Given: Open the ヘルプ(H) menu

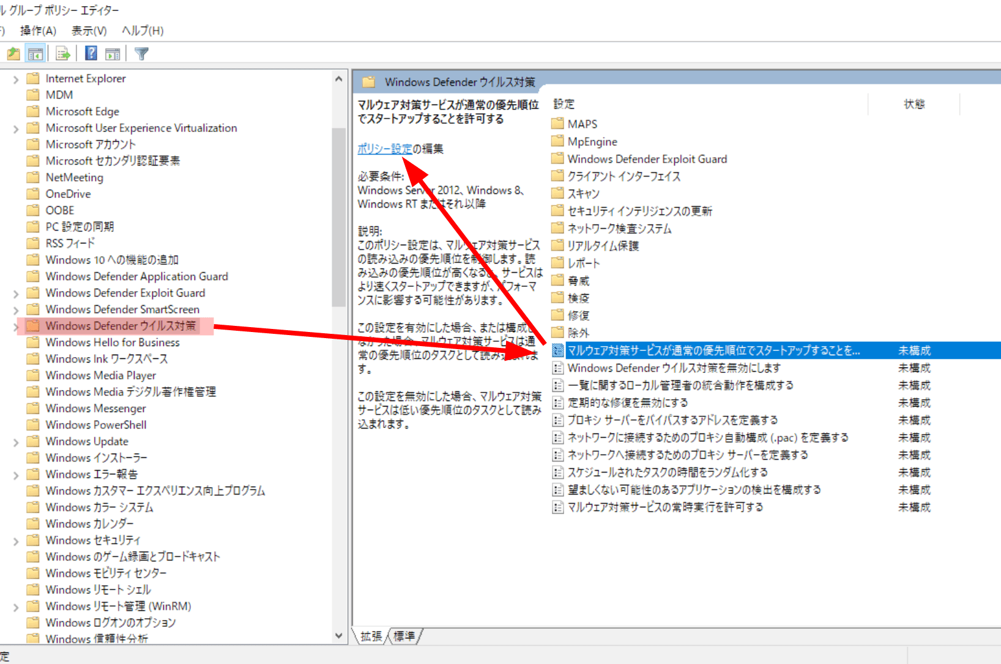Looking at the screenshot, I should click(x=143, y=31).
